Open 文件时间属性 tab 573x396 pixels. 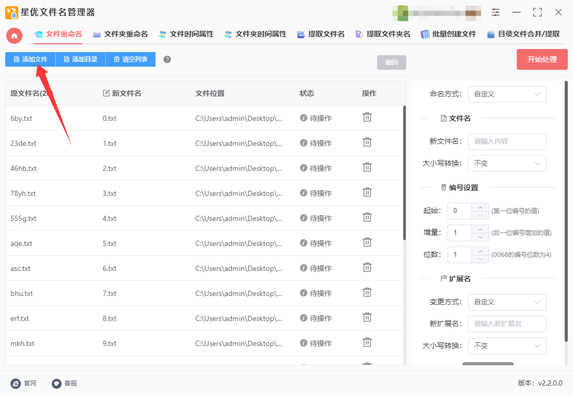tap(186, 34)
